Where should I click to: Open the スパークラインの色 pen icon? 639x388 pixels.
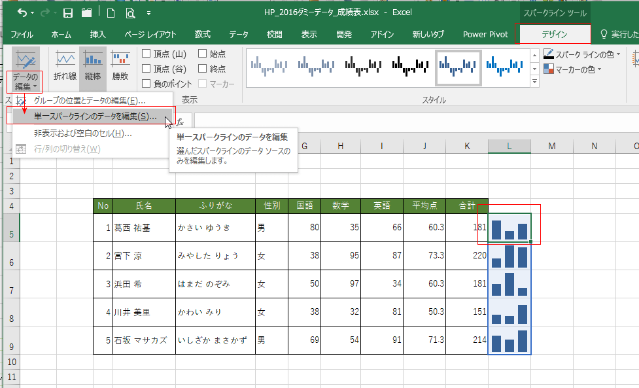(548, 54)
